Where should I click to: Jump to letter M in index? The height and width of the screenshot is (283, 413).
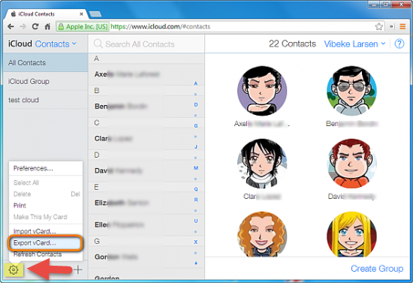click(196, 168)
